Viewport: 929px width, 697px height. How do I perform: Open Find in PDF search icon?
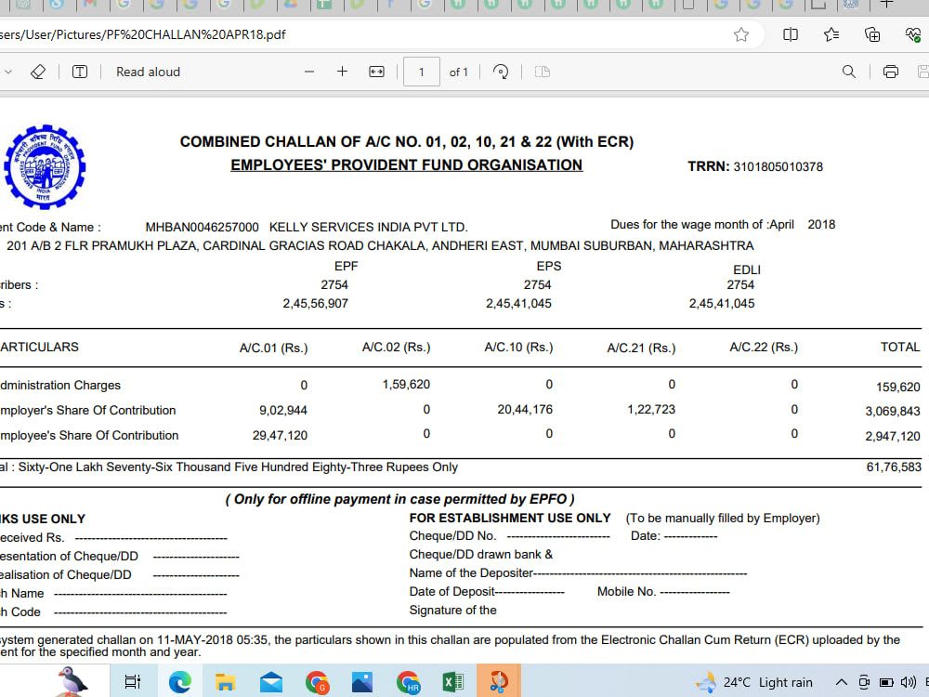point(848,72)
